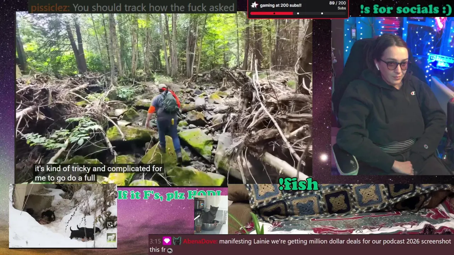Click the 'Subs' label under the count
Viewport: 454px width, 255px height.
click(x=342, y=8)
